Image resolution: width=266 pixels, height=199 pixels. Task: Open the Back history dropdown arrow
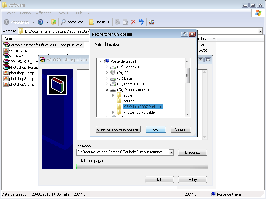(x=34, y=22)
